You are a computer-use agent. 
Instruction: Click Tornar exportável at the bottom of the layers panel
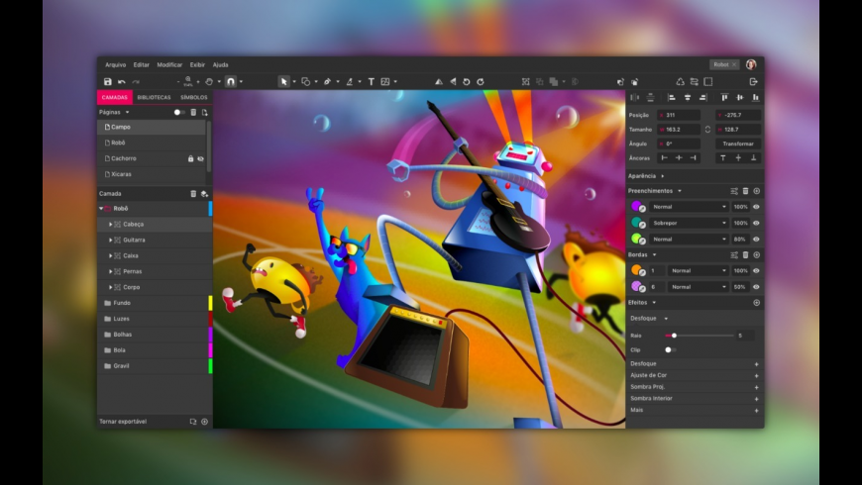(123, 422)
